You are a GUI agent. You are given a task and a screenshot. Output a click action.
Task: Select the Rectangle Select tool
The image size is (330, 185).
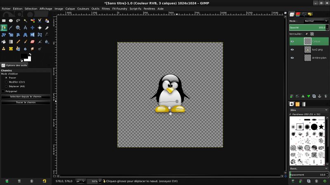click(x=4, y=21)
